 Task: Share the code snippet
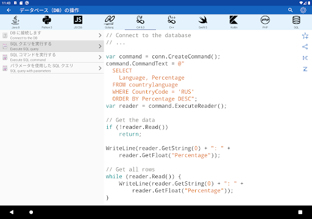coord(305,47)
